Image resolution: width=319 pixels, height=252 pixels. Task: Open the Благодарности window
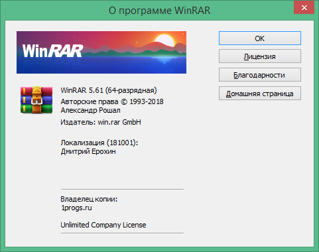click(260, 75)
